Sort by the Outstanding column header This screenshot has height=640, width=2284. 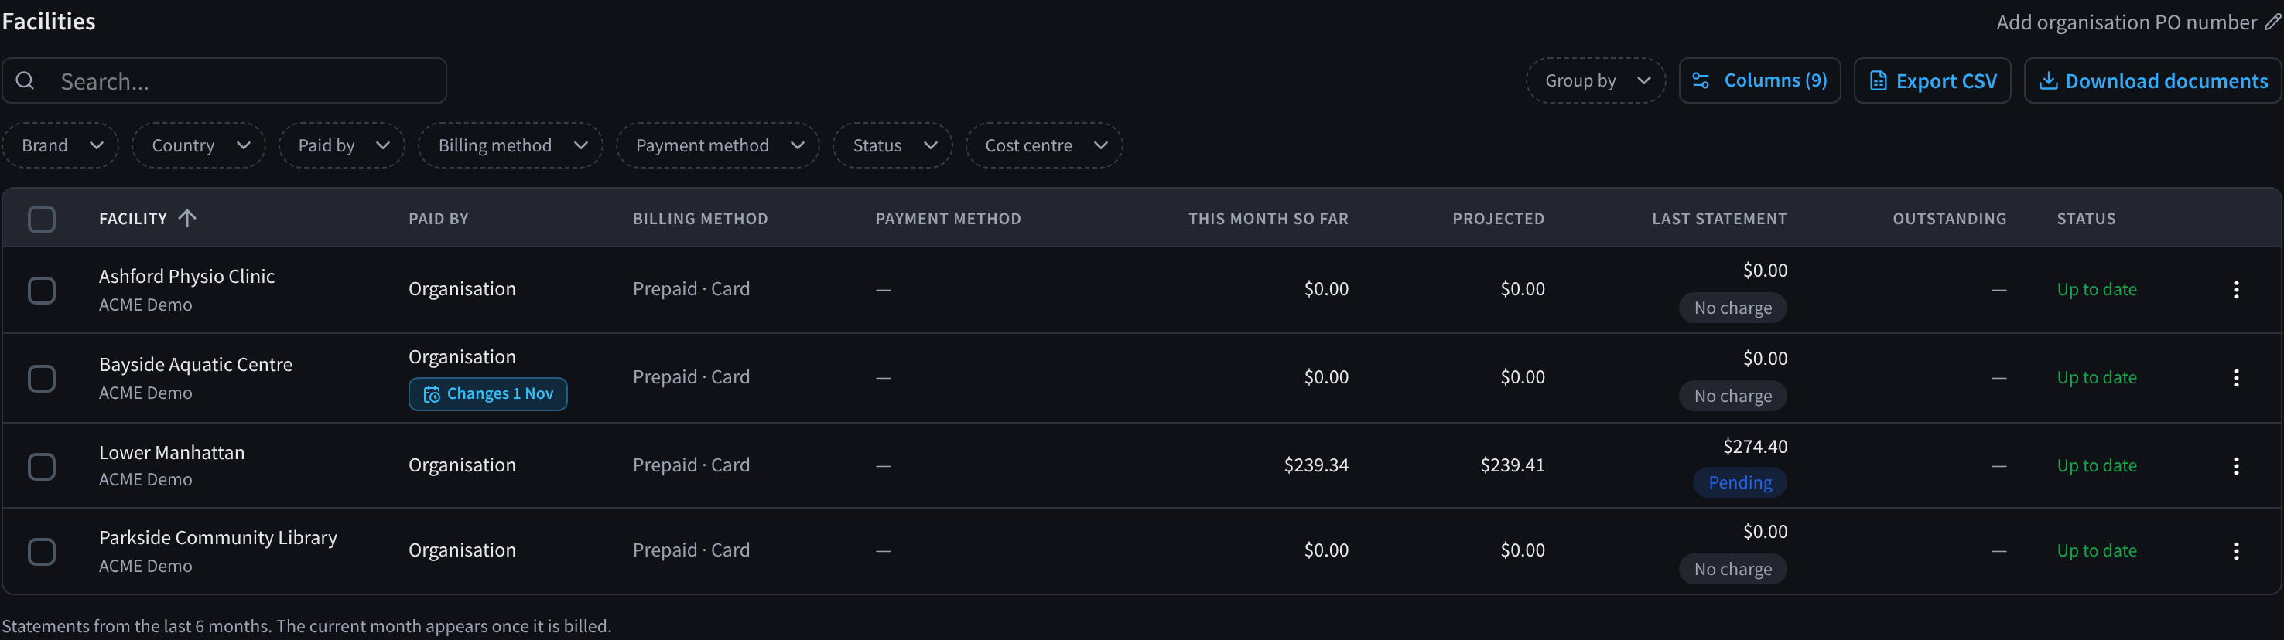(1949, 218)
